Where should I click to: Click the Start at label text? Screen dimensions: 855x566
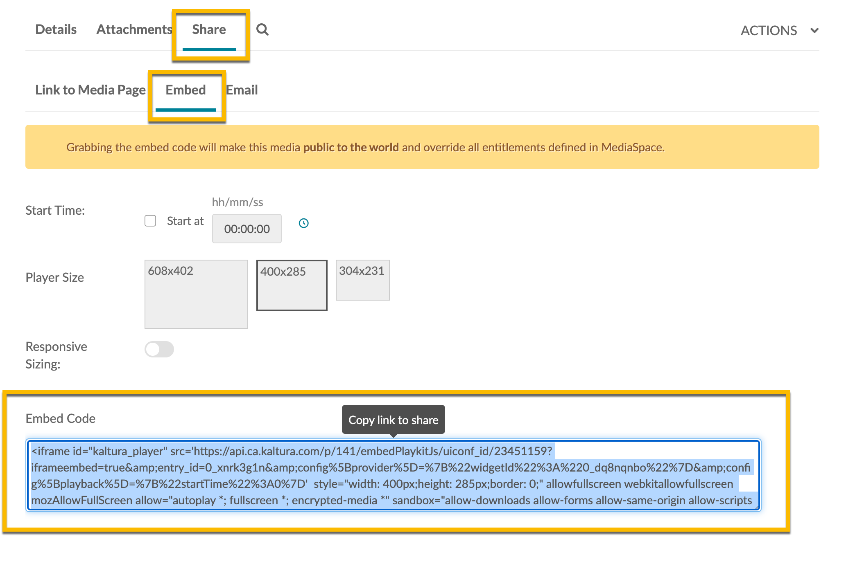pyautogui.click(x=185, y=221)
